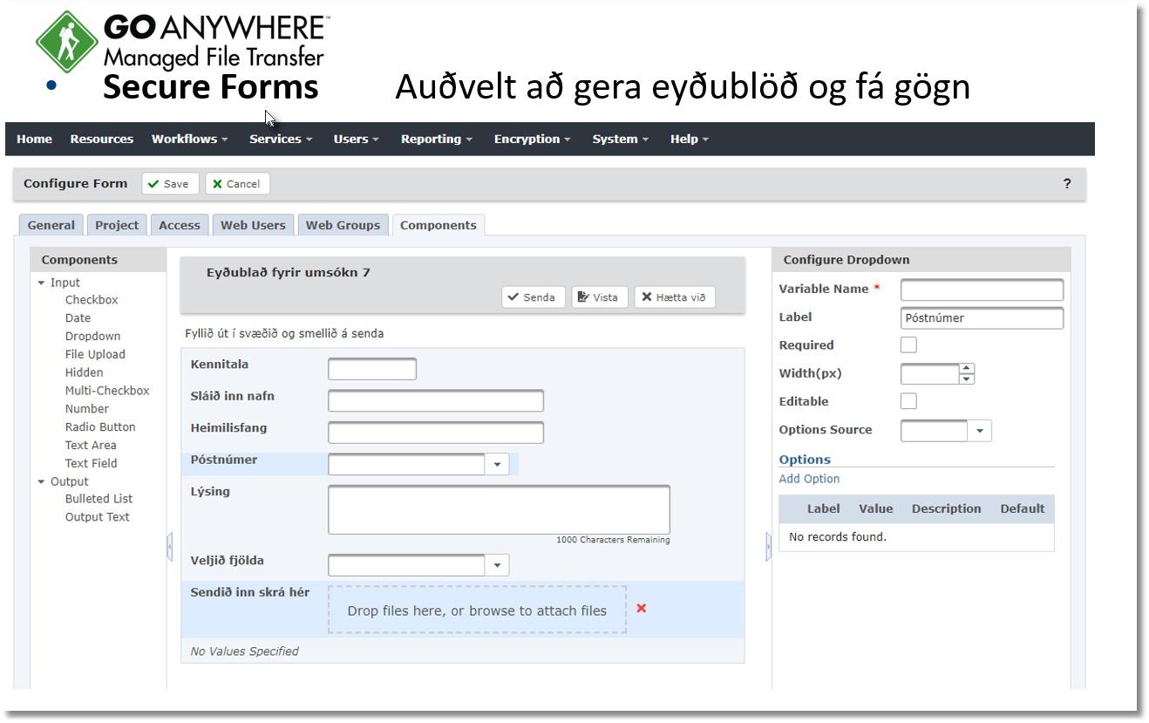Click the Variable Name input field
Image resolution: width=1149 pixels, height=723 pixels.
point(982,290)
